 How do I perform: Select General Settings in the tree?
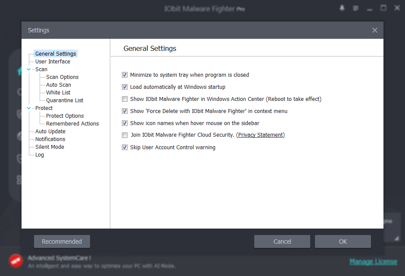56,54
